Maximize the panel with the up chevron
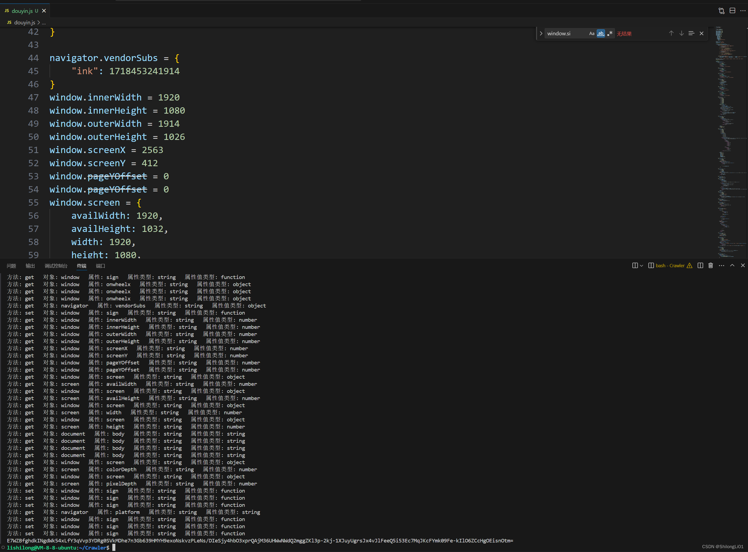 [x=732, y=266]
